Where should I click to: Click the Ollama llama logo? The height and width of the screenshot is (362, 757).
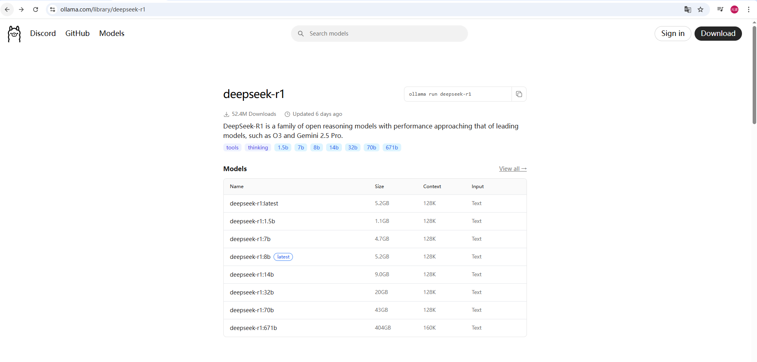click(x=14, y=34)
